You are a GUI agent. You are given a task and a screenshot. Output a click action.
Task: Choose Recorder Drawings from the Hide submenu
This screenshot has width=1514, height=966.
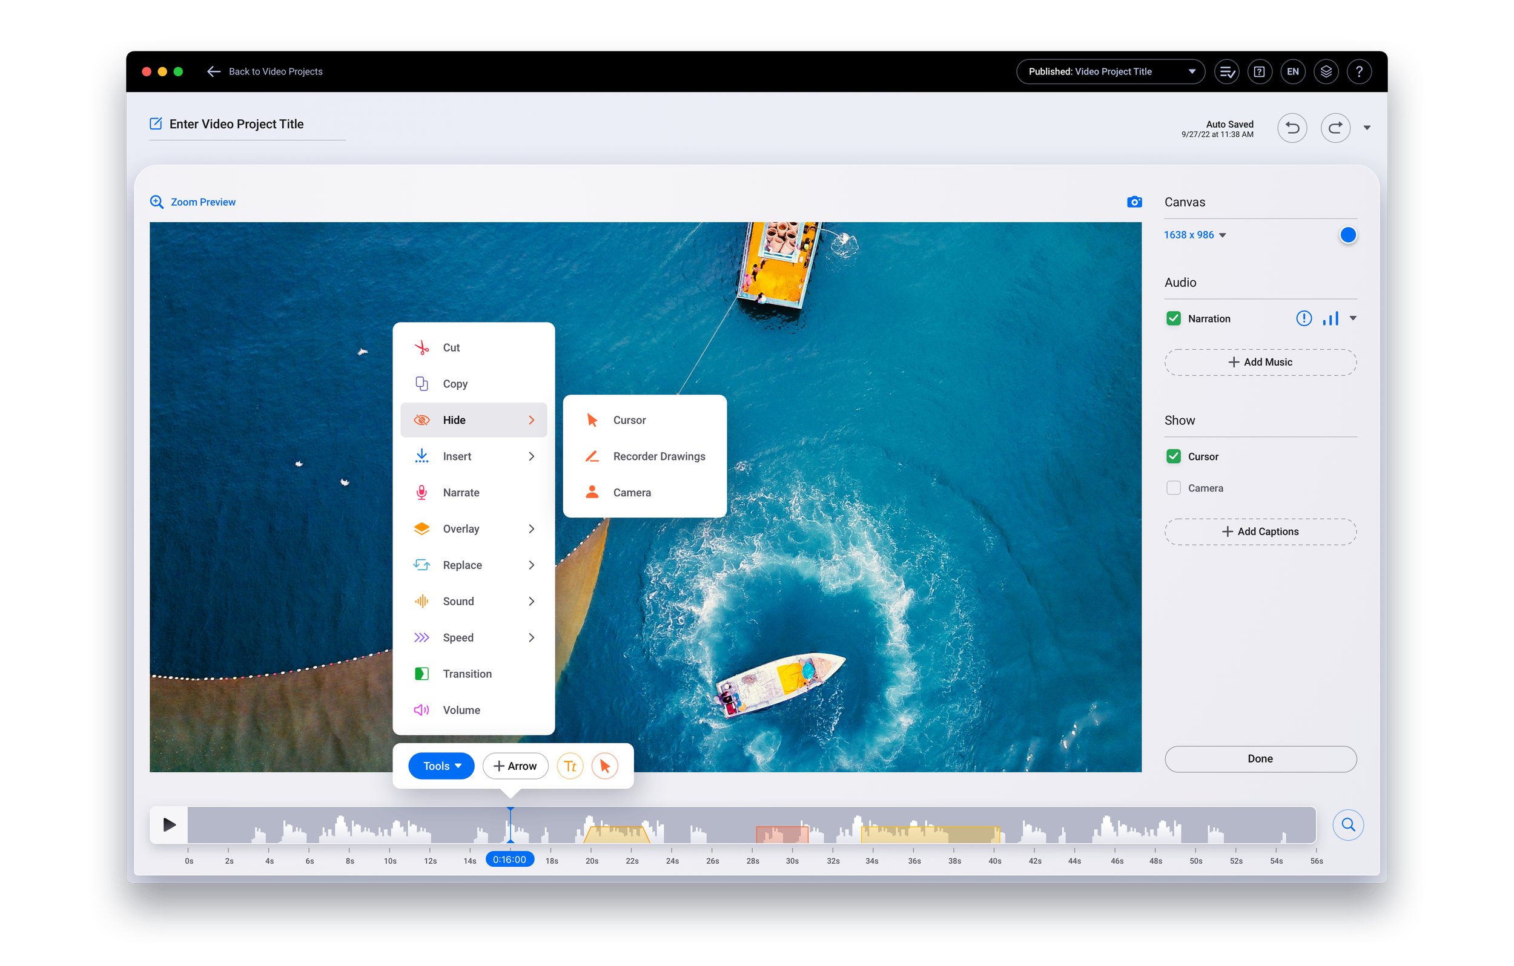(658, 456)
